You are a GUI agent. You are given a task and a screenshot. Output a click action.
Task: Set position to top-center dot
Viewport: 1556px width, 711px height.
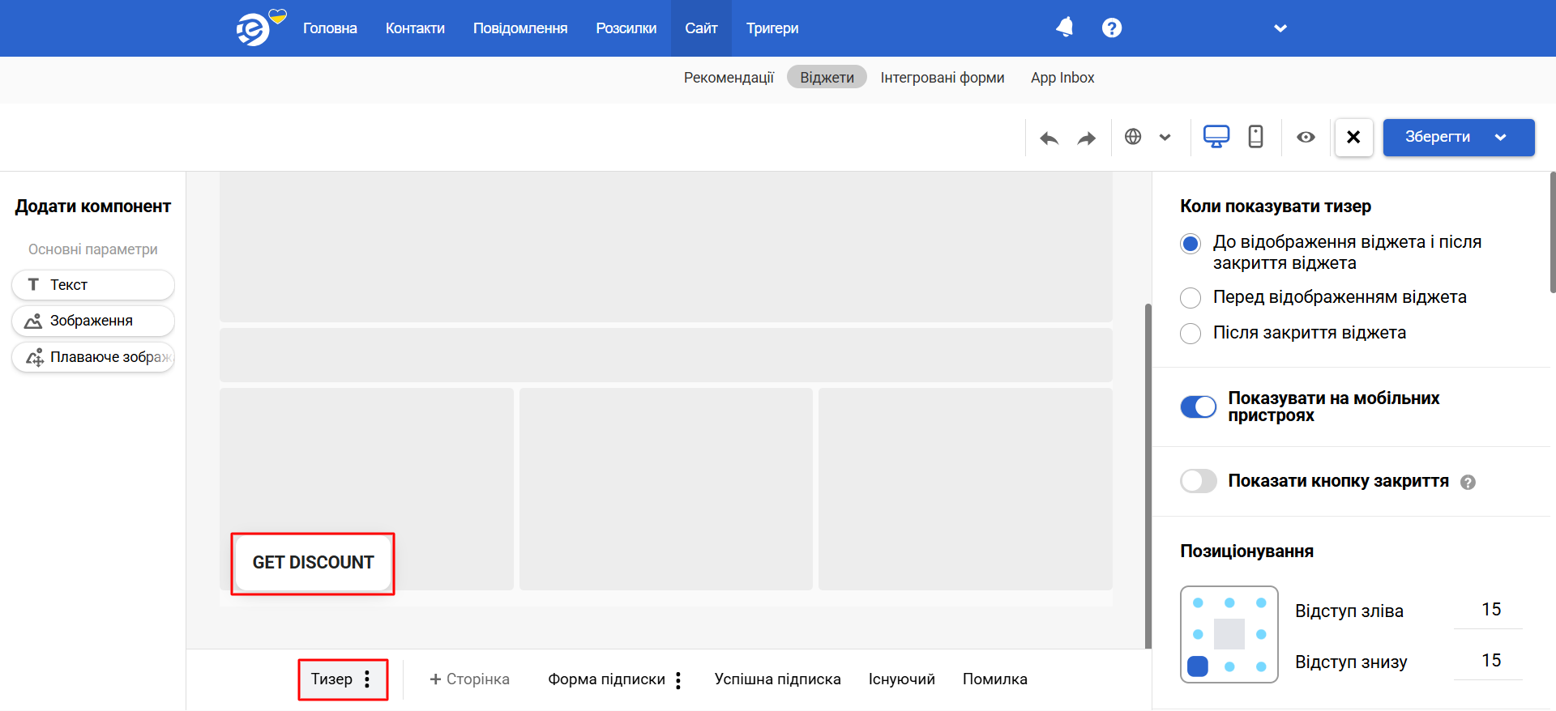pyautogui.click(x=1229, y=602)
